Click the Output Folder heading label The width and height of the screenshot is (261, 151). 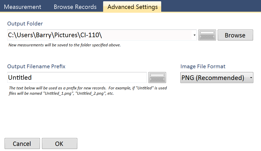25,24
